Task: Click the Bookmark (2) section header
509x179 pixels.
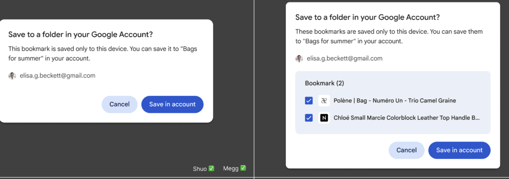Action: (x=324, y=83)
